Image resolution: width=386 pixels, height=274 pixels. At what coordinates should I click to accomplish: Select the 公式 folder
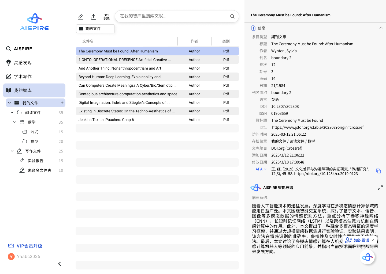(34, 132)
